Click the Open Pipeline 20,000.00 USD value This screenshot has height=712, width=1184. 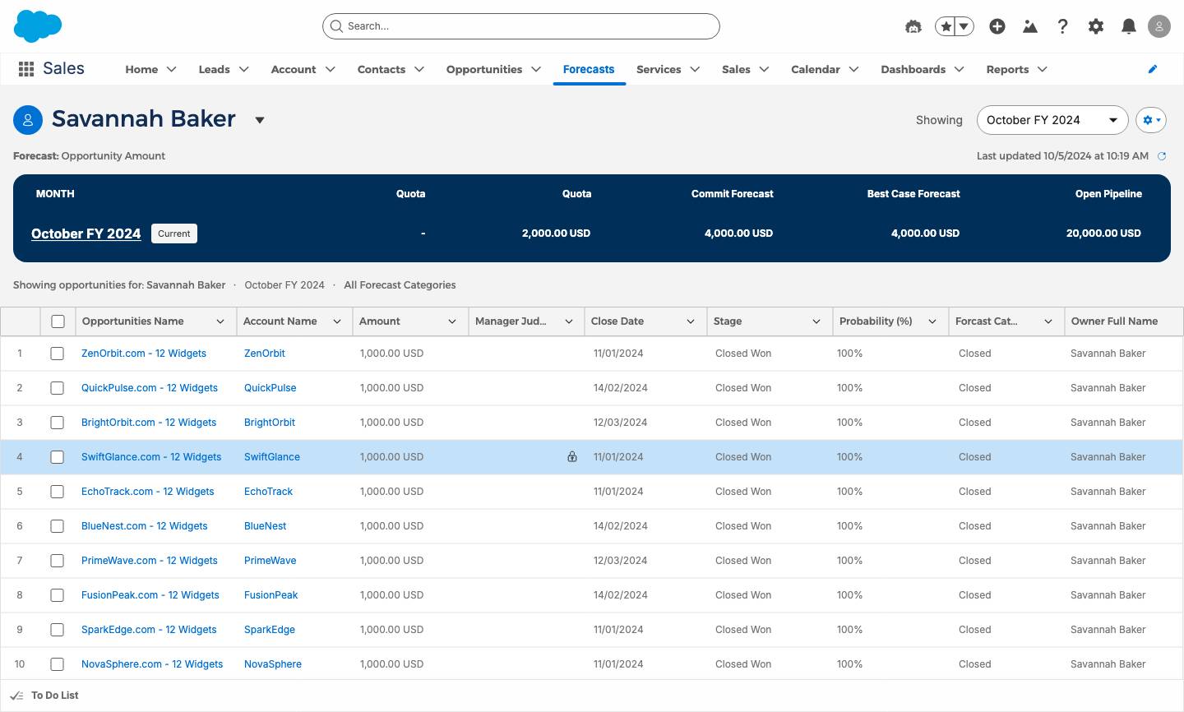[x=1103, y=233]
